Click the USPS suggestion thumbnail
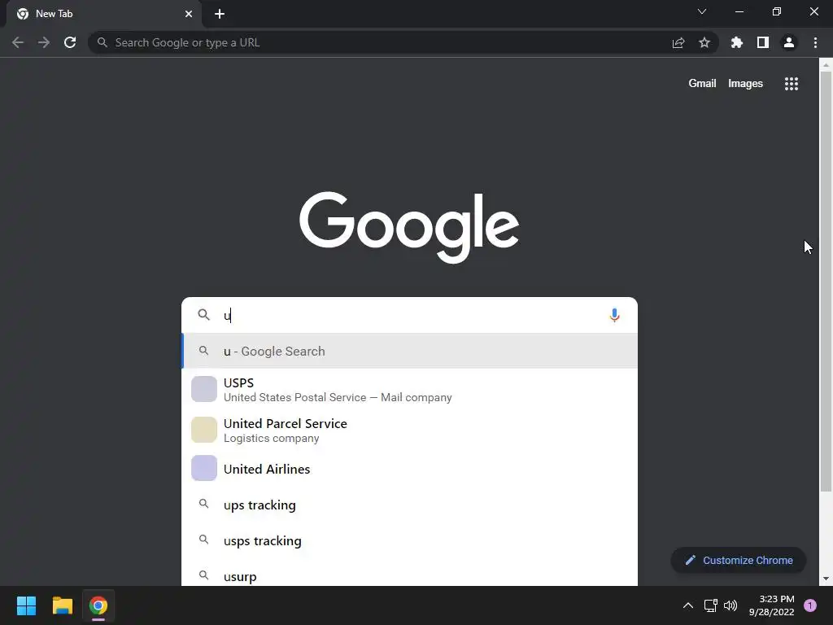833x625 pixels. click(204, 389)
